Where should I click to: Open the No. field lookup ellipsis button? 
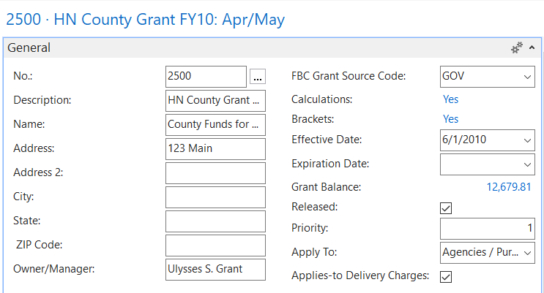256,76
